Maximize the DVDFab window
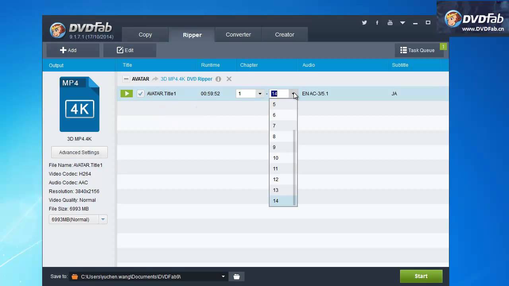 tap(428, 23)
